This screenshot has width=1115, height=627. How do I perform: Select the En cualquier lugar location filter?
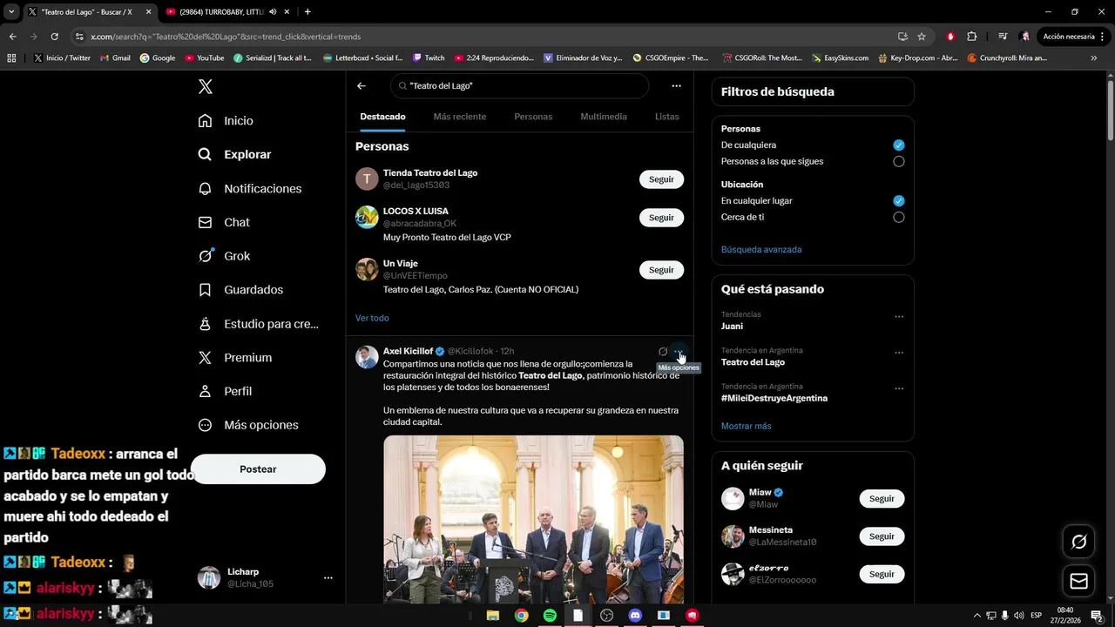pos(898,201)
